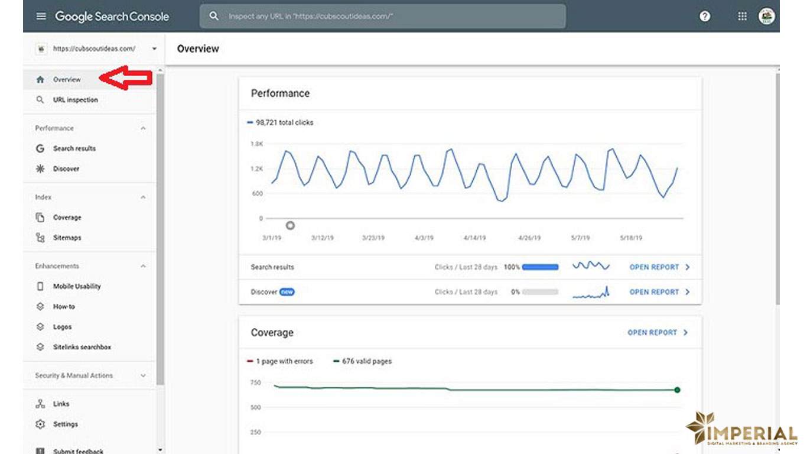This screenshot has height=454, width=807.
Task: Collapse the Index sidebar section
Action: (x=143, y=197)
